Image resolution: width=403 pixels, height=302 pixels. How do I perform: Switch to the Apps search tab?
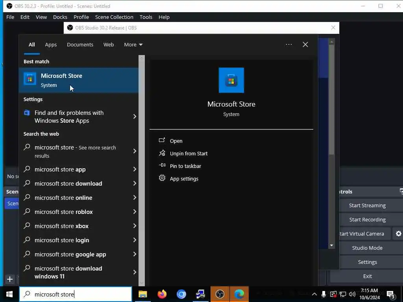[51, 45]
